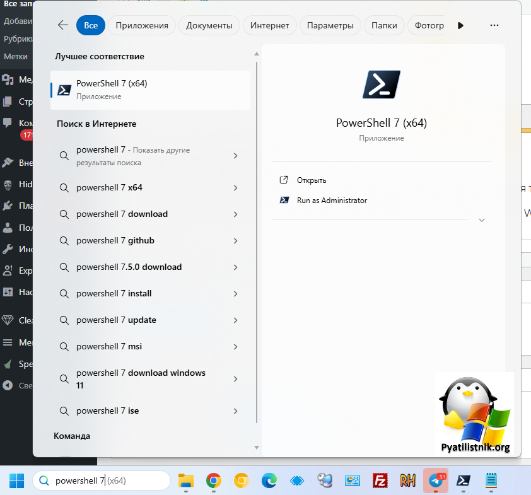The image size is (531, 495).
Task: Open the tools wrench icon in WordPress sidebar
Action: [8, 249]
